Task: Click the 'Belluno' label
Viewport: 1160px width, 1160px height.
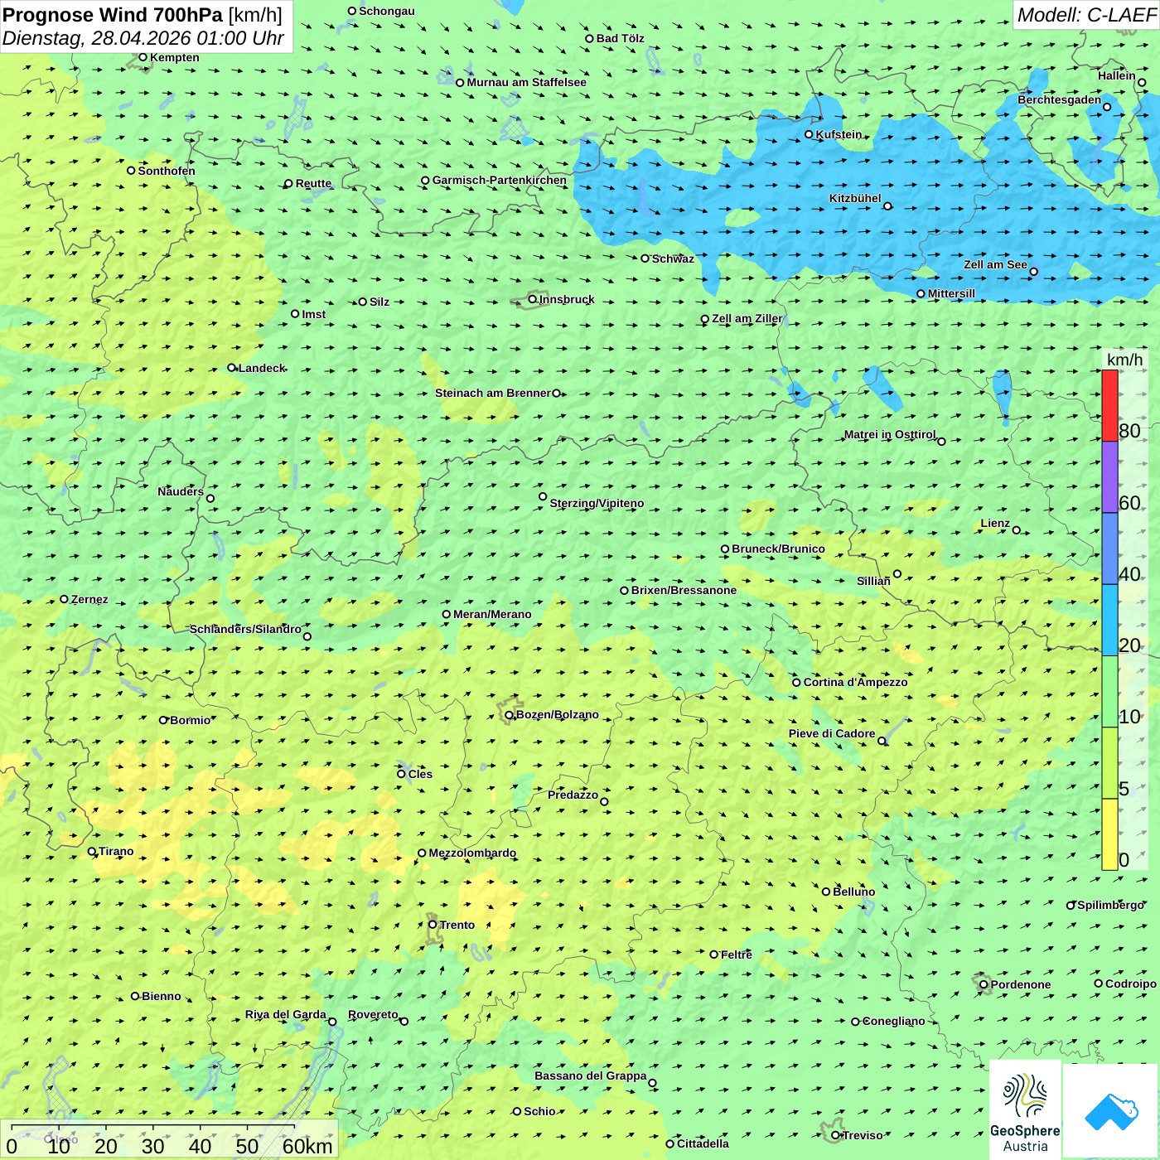Action: click(853, 892)
